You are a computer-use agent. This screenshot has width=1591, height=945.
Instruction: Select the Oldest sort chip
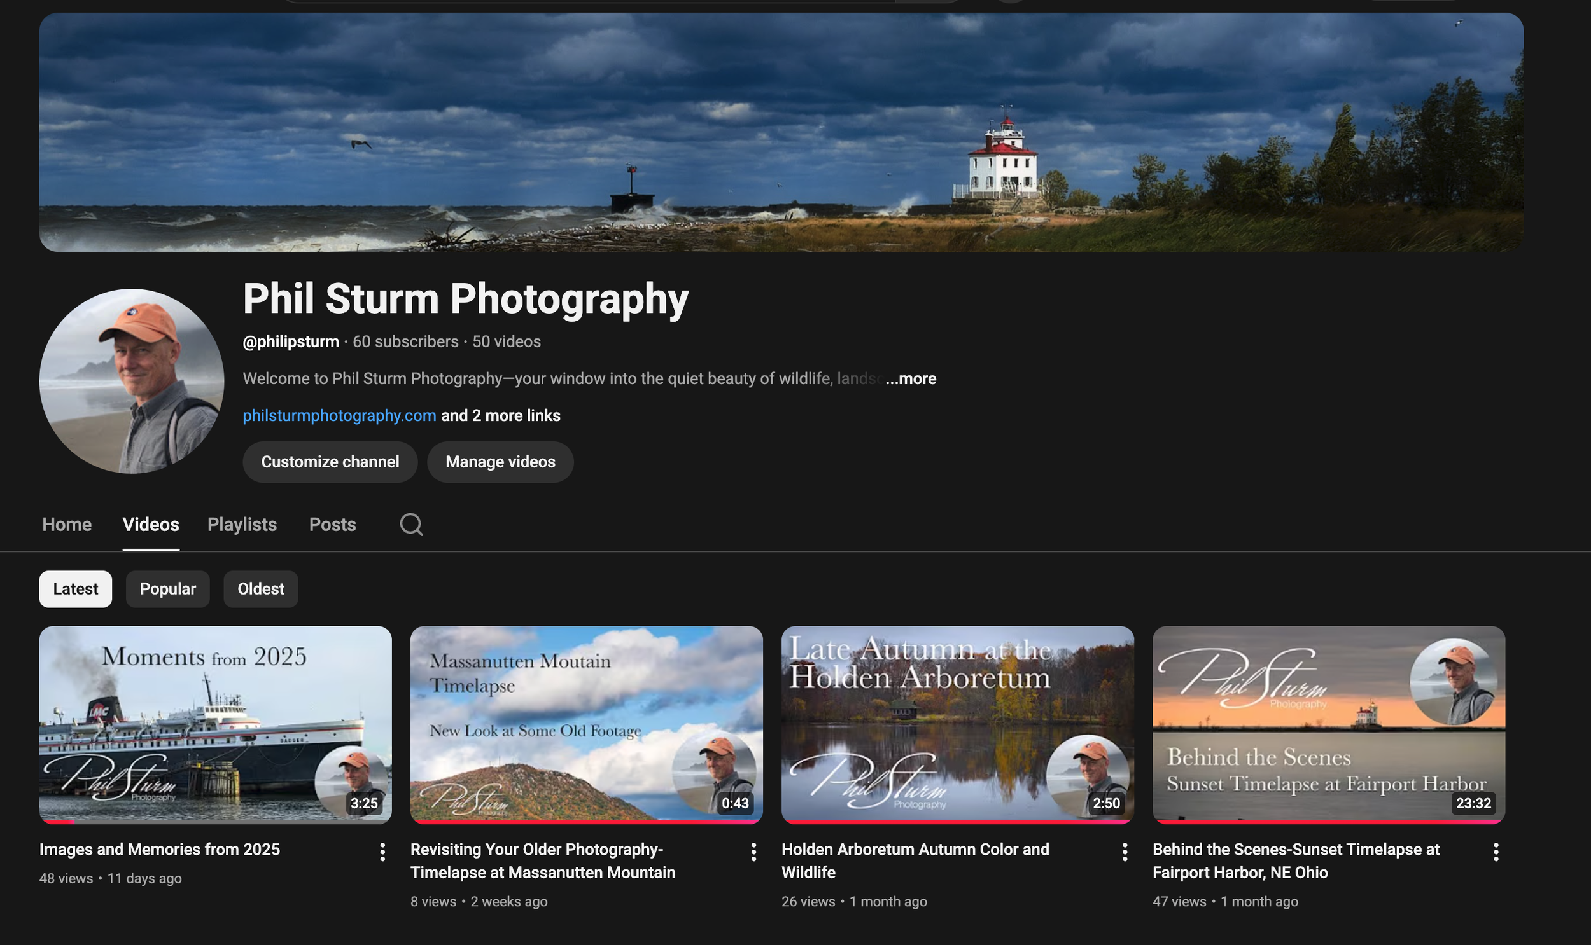(x=260, y=588)
